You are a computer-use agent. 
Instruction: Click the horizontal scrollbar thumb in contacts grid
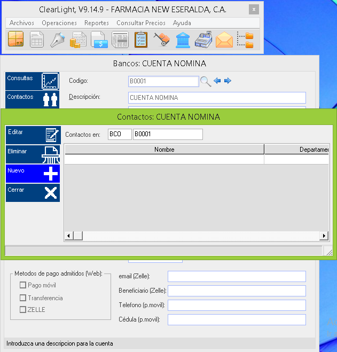click(x=78, y=236)
